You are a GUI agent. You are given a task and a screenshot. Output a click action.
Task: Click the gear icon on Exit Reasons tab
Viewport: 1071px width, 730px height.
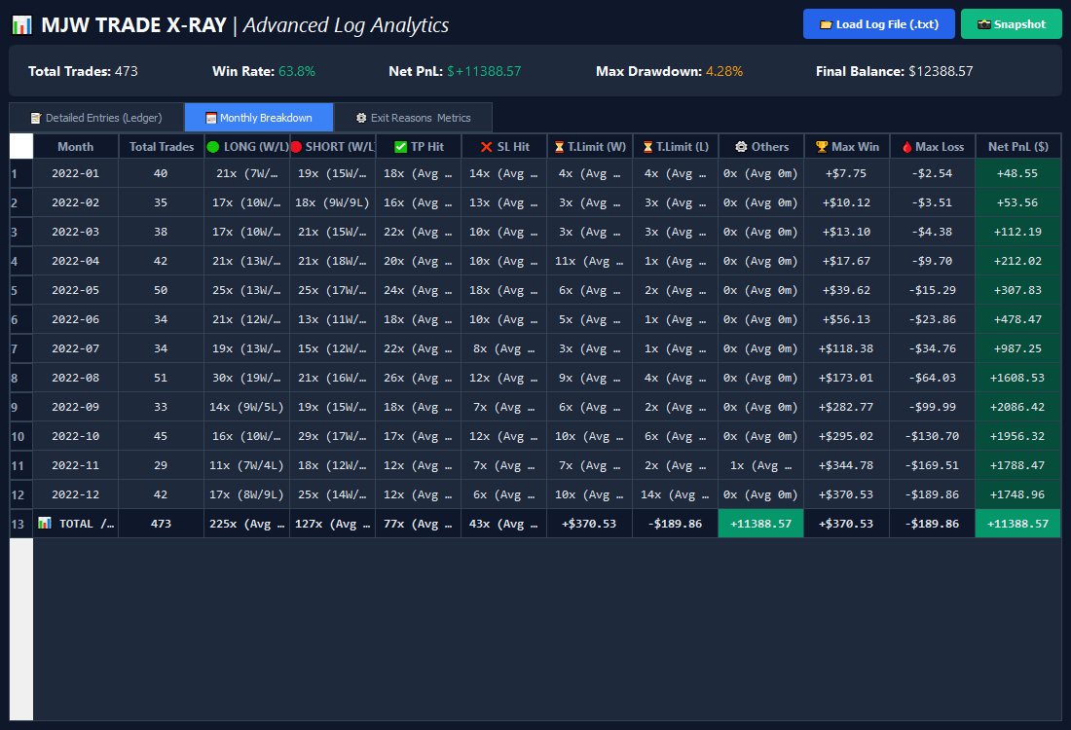tap(361, 118)
